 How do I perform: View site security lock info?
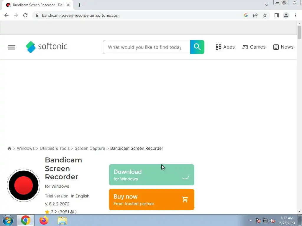coord(37,15)
